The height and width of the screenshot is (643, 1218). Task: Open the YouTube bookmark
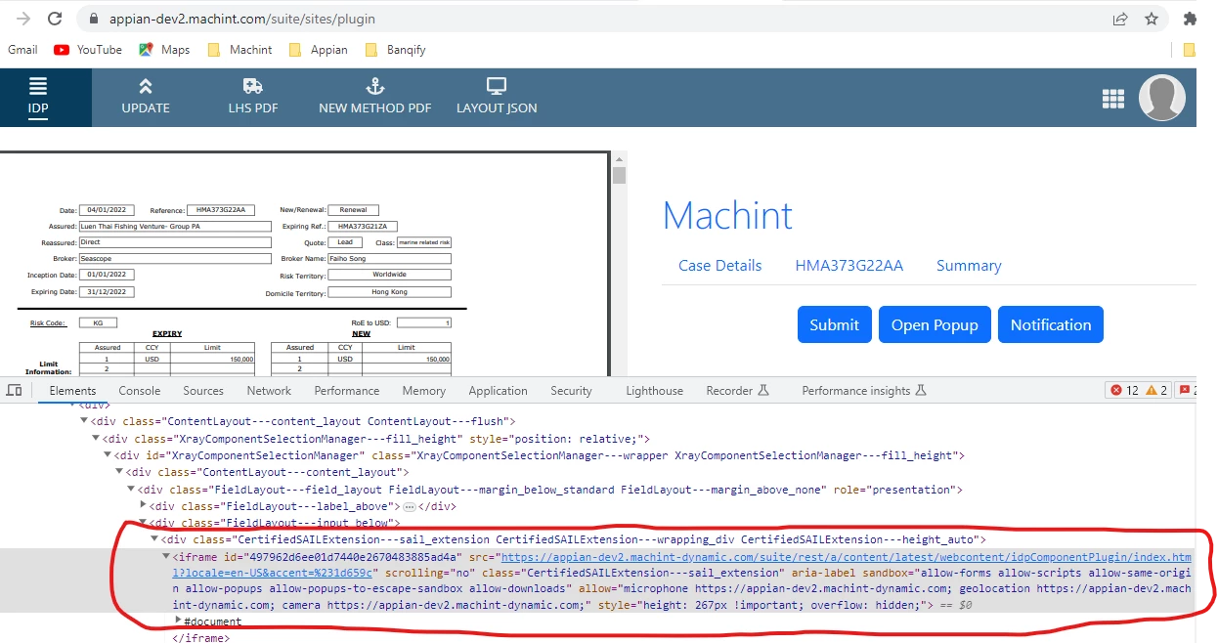[88, 50]
